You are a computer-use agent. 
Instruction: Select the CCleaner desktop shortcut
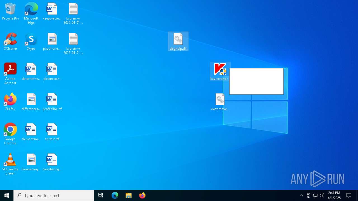[x=10, y=42]
